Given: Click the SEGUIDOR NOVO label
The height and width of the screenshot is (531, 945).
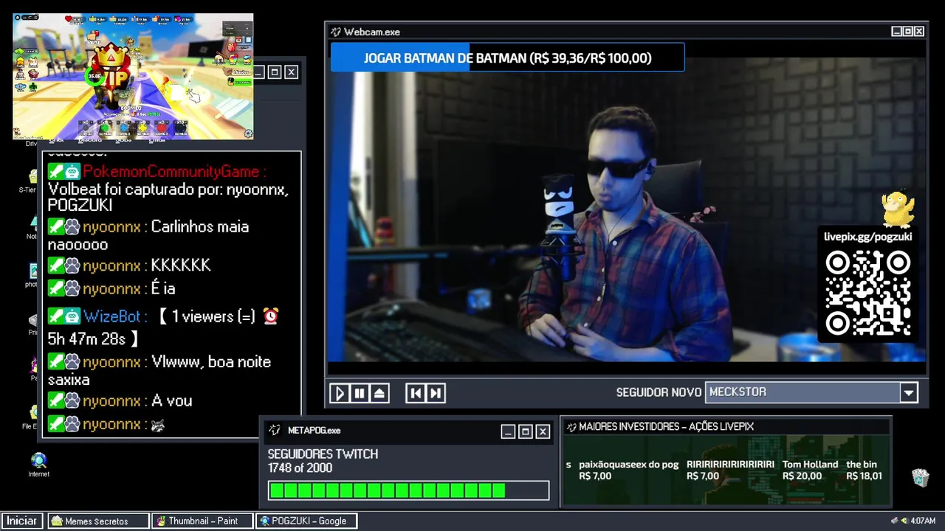Looking at the screenshot, I should click(x=659, y=392).
